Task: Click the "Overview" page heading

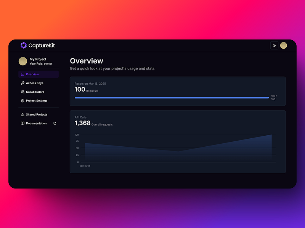Action: (x=87, y=61)
